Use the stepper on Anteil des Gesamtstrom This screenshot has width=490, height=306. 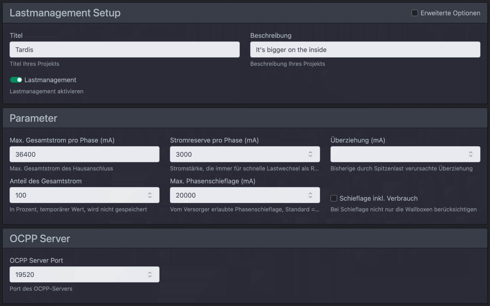[x=150, y=195]
